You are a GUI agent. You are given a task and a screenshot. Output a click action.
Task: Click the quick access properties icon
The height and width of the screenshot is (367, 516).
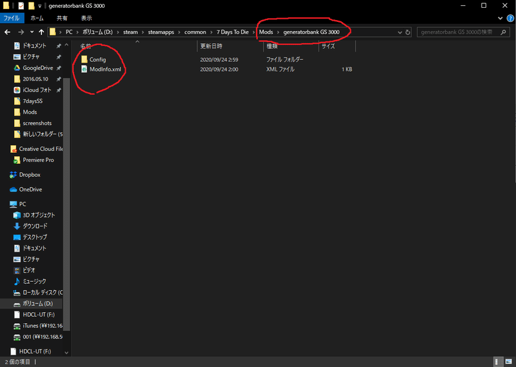21,6
